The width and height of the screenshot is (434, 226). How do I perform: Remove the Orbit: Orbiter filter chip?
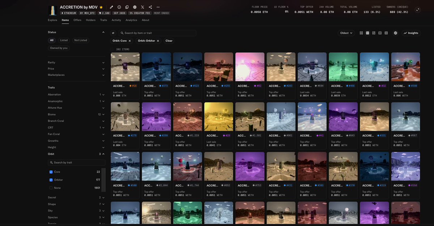[158, 41]
